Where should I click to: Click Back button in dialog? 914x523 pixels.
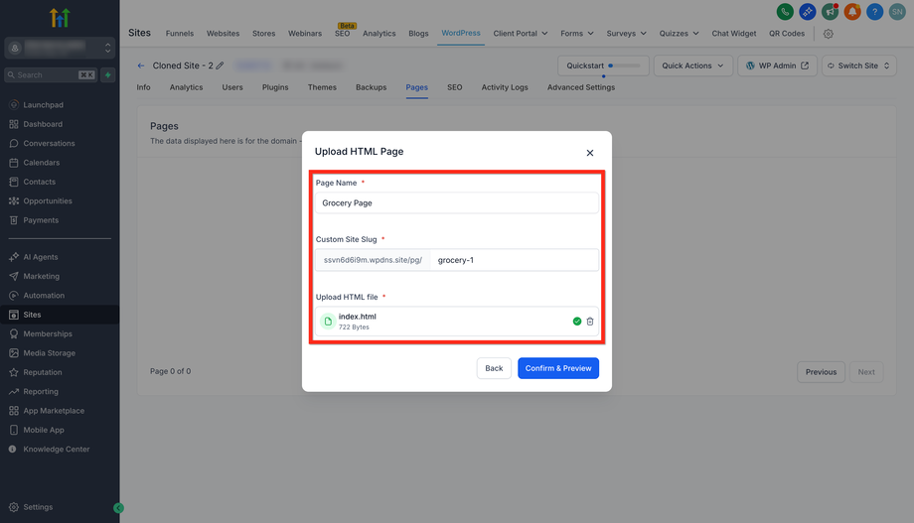pyautogui.click(x=494, y=368)
